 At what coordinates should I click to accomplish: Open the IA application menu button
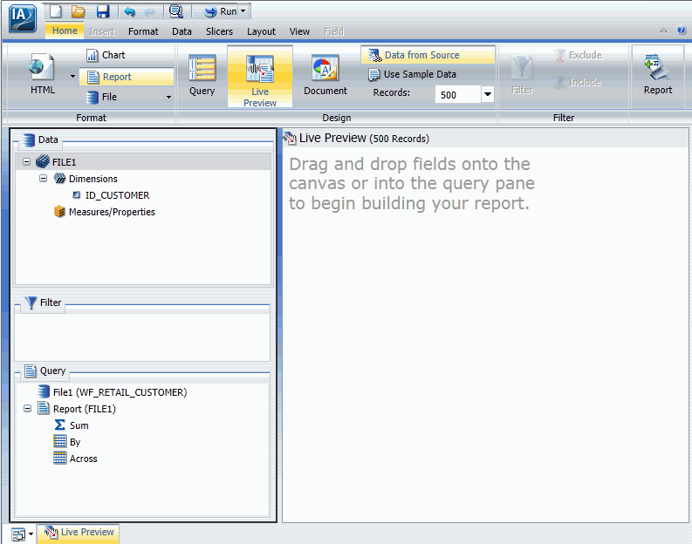22,17
